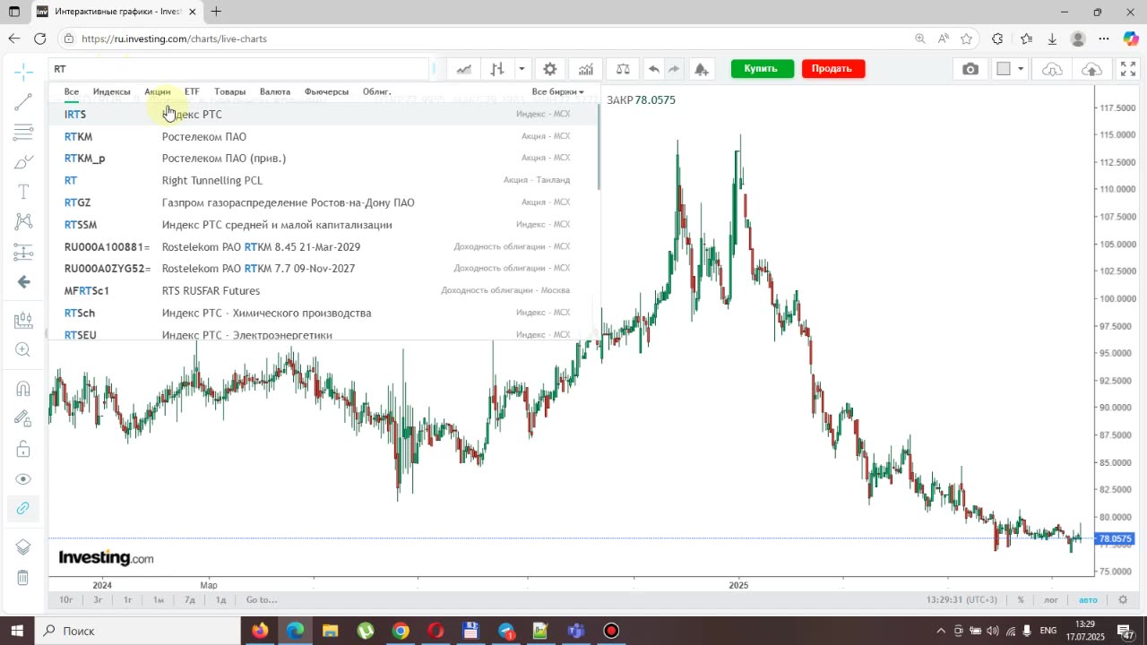Toggle magnet mode
This screenshot has width=1147, height=645.
tap(23, 388)
